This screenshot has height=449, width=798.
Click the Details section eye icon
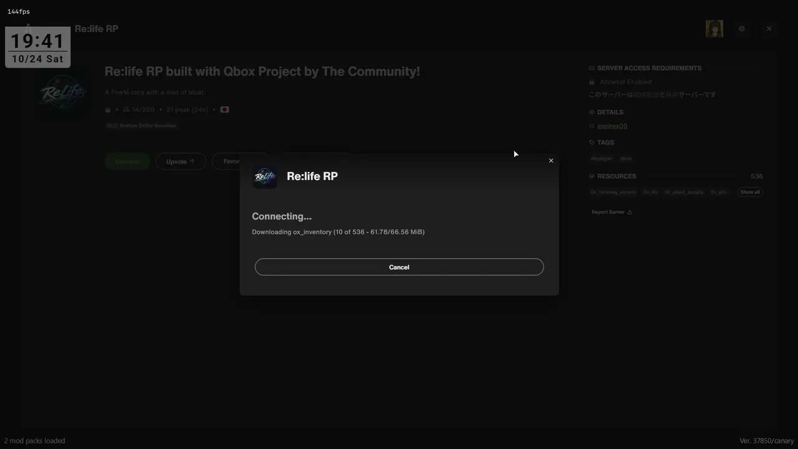[x=592, y=112]
